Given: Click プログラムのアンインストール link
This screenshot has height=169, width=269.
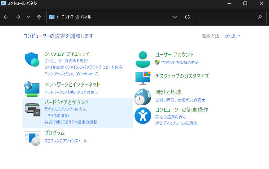Looking at the screenshot, I should [66, 141].
